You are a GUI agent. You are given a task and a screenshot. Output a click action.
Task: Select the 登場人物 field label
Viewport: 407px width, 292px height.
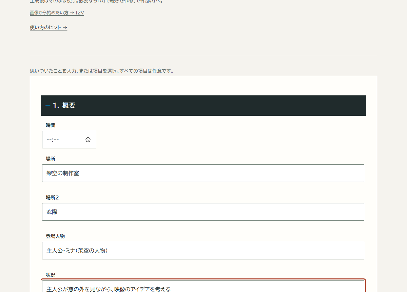click(55, 236)
